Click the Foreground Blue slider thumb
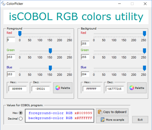The width and height of the screenshot is (152, 130). [x=50, y=68]
